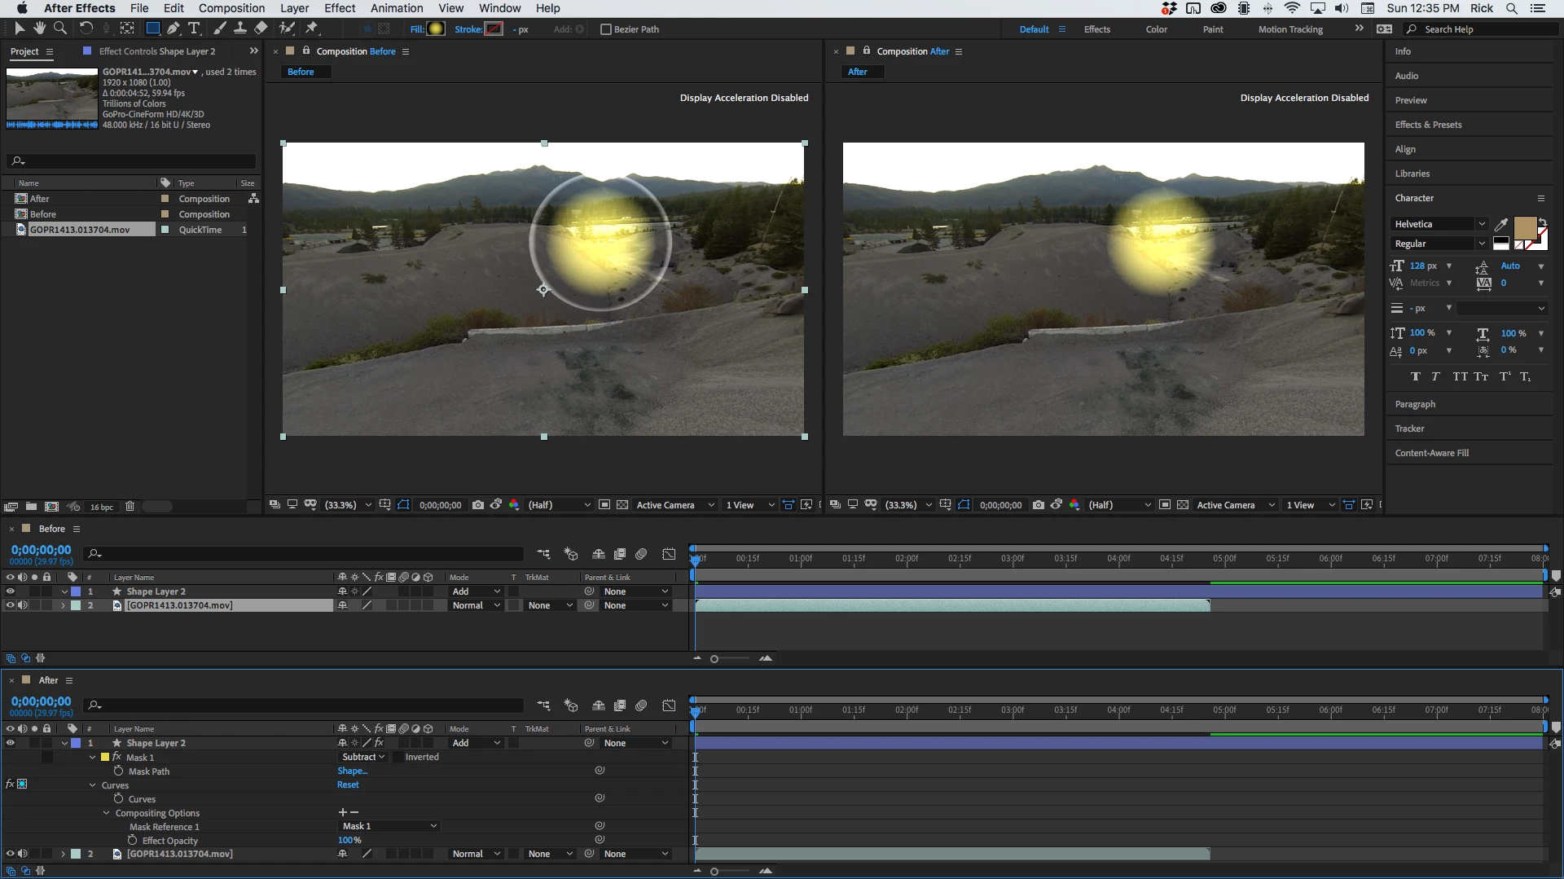The height and width of the screenshot is (879, 1564).
Task: Toggle the Bezier Path checkbox
Action: [605, 29]
